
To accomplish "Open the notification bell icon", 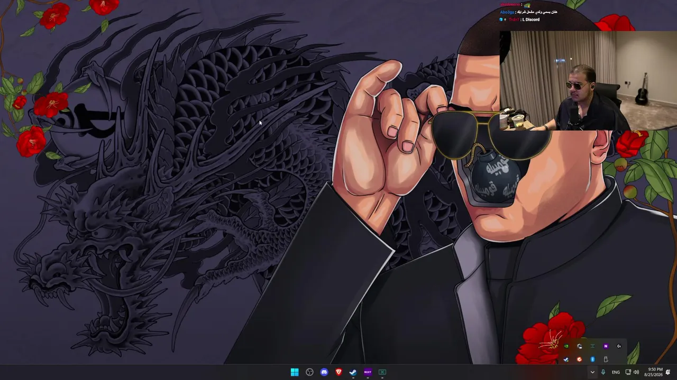I will coord(668,372).
